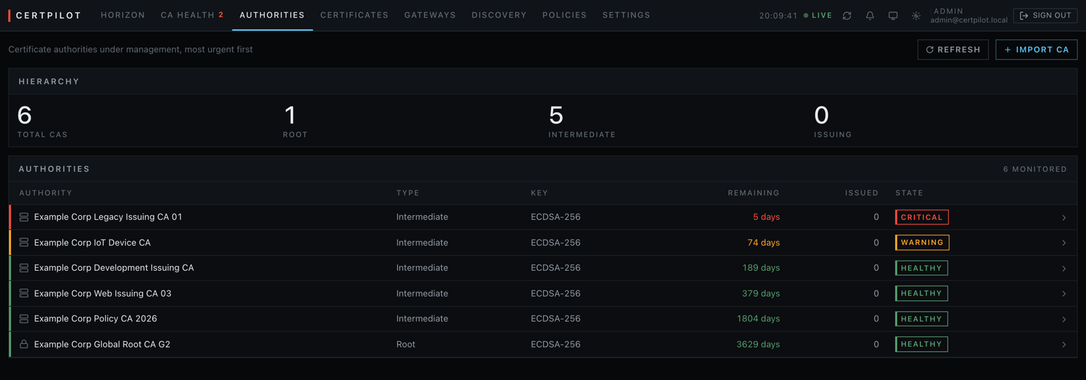Image resolution: width=1086 pixels, height=380 pixels.
Task: Click lock icon beside Global Root CA G2
Action: pyautogui.click(x=24, y=344)
